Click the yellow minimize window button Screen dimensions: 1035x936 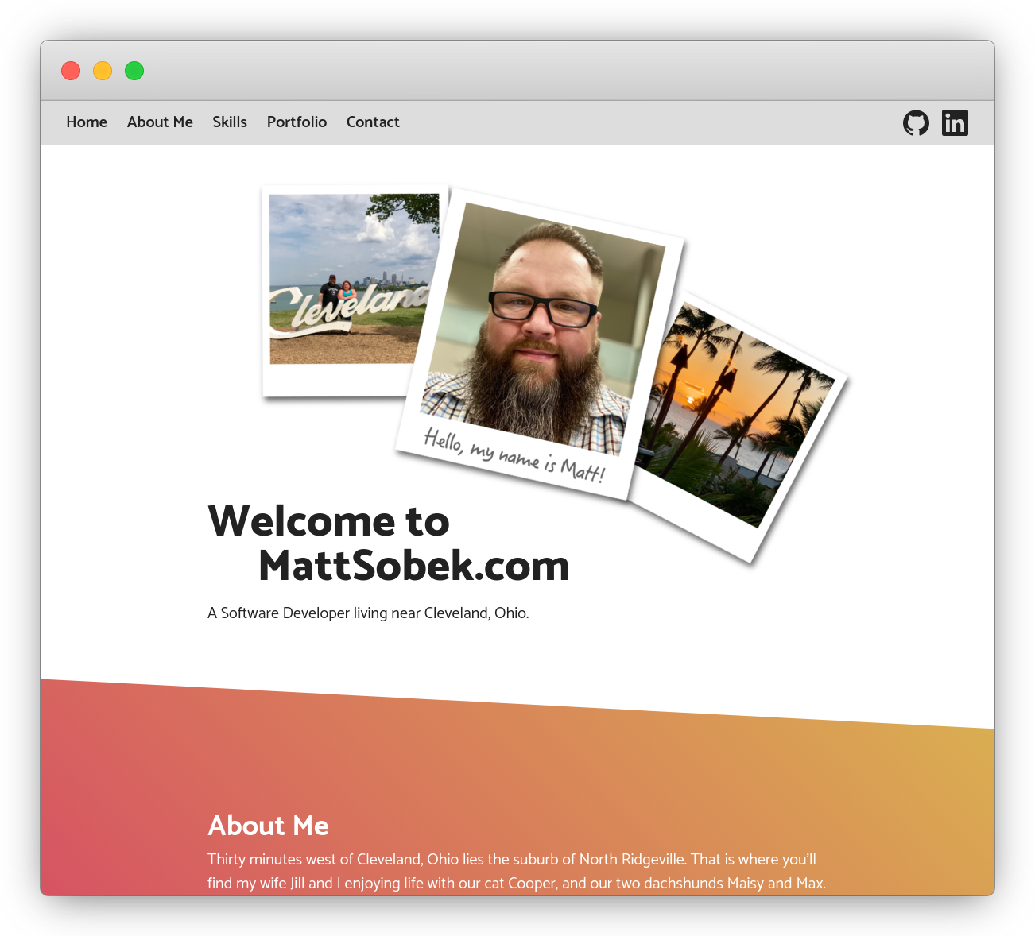pos(102,70)
